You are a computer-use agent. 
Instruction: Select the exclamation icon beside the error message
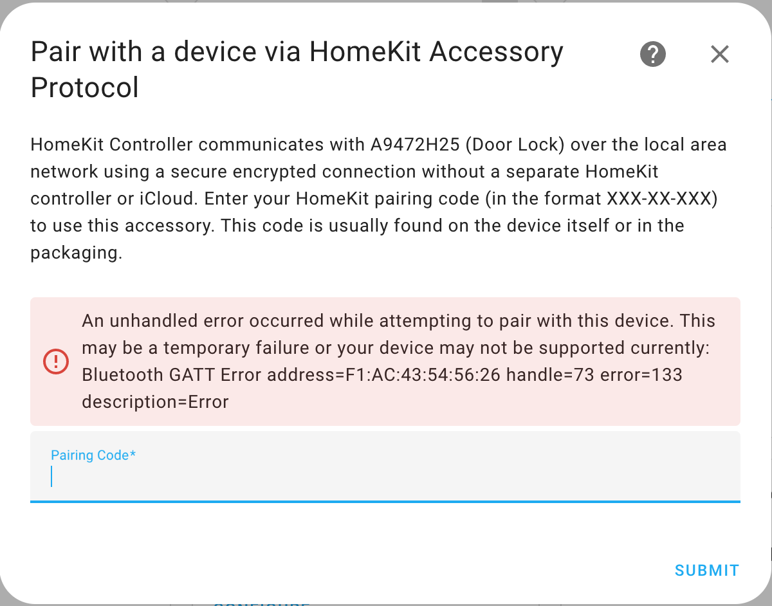click(x=56, y=362)
